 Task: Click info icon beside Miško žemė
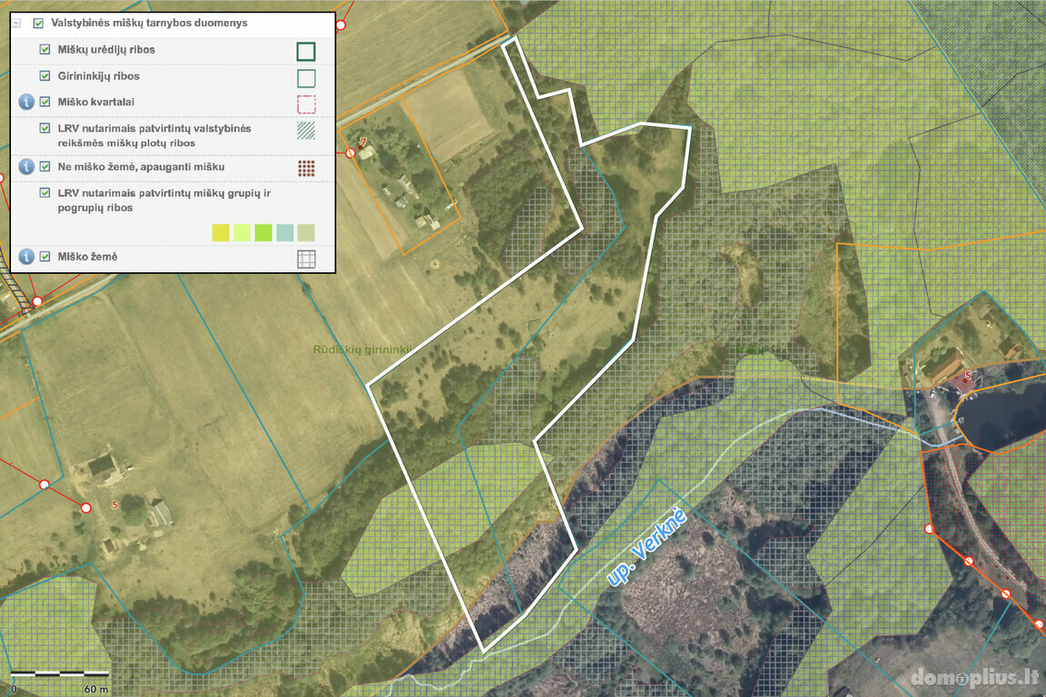coord(26,257)
